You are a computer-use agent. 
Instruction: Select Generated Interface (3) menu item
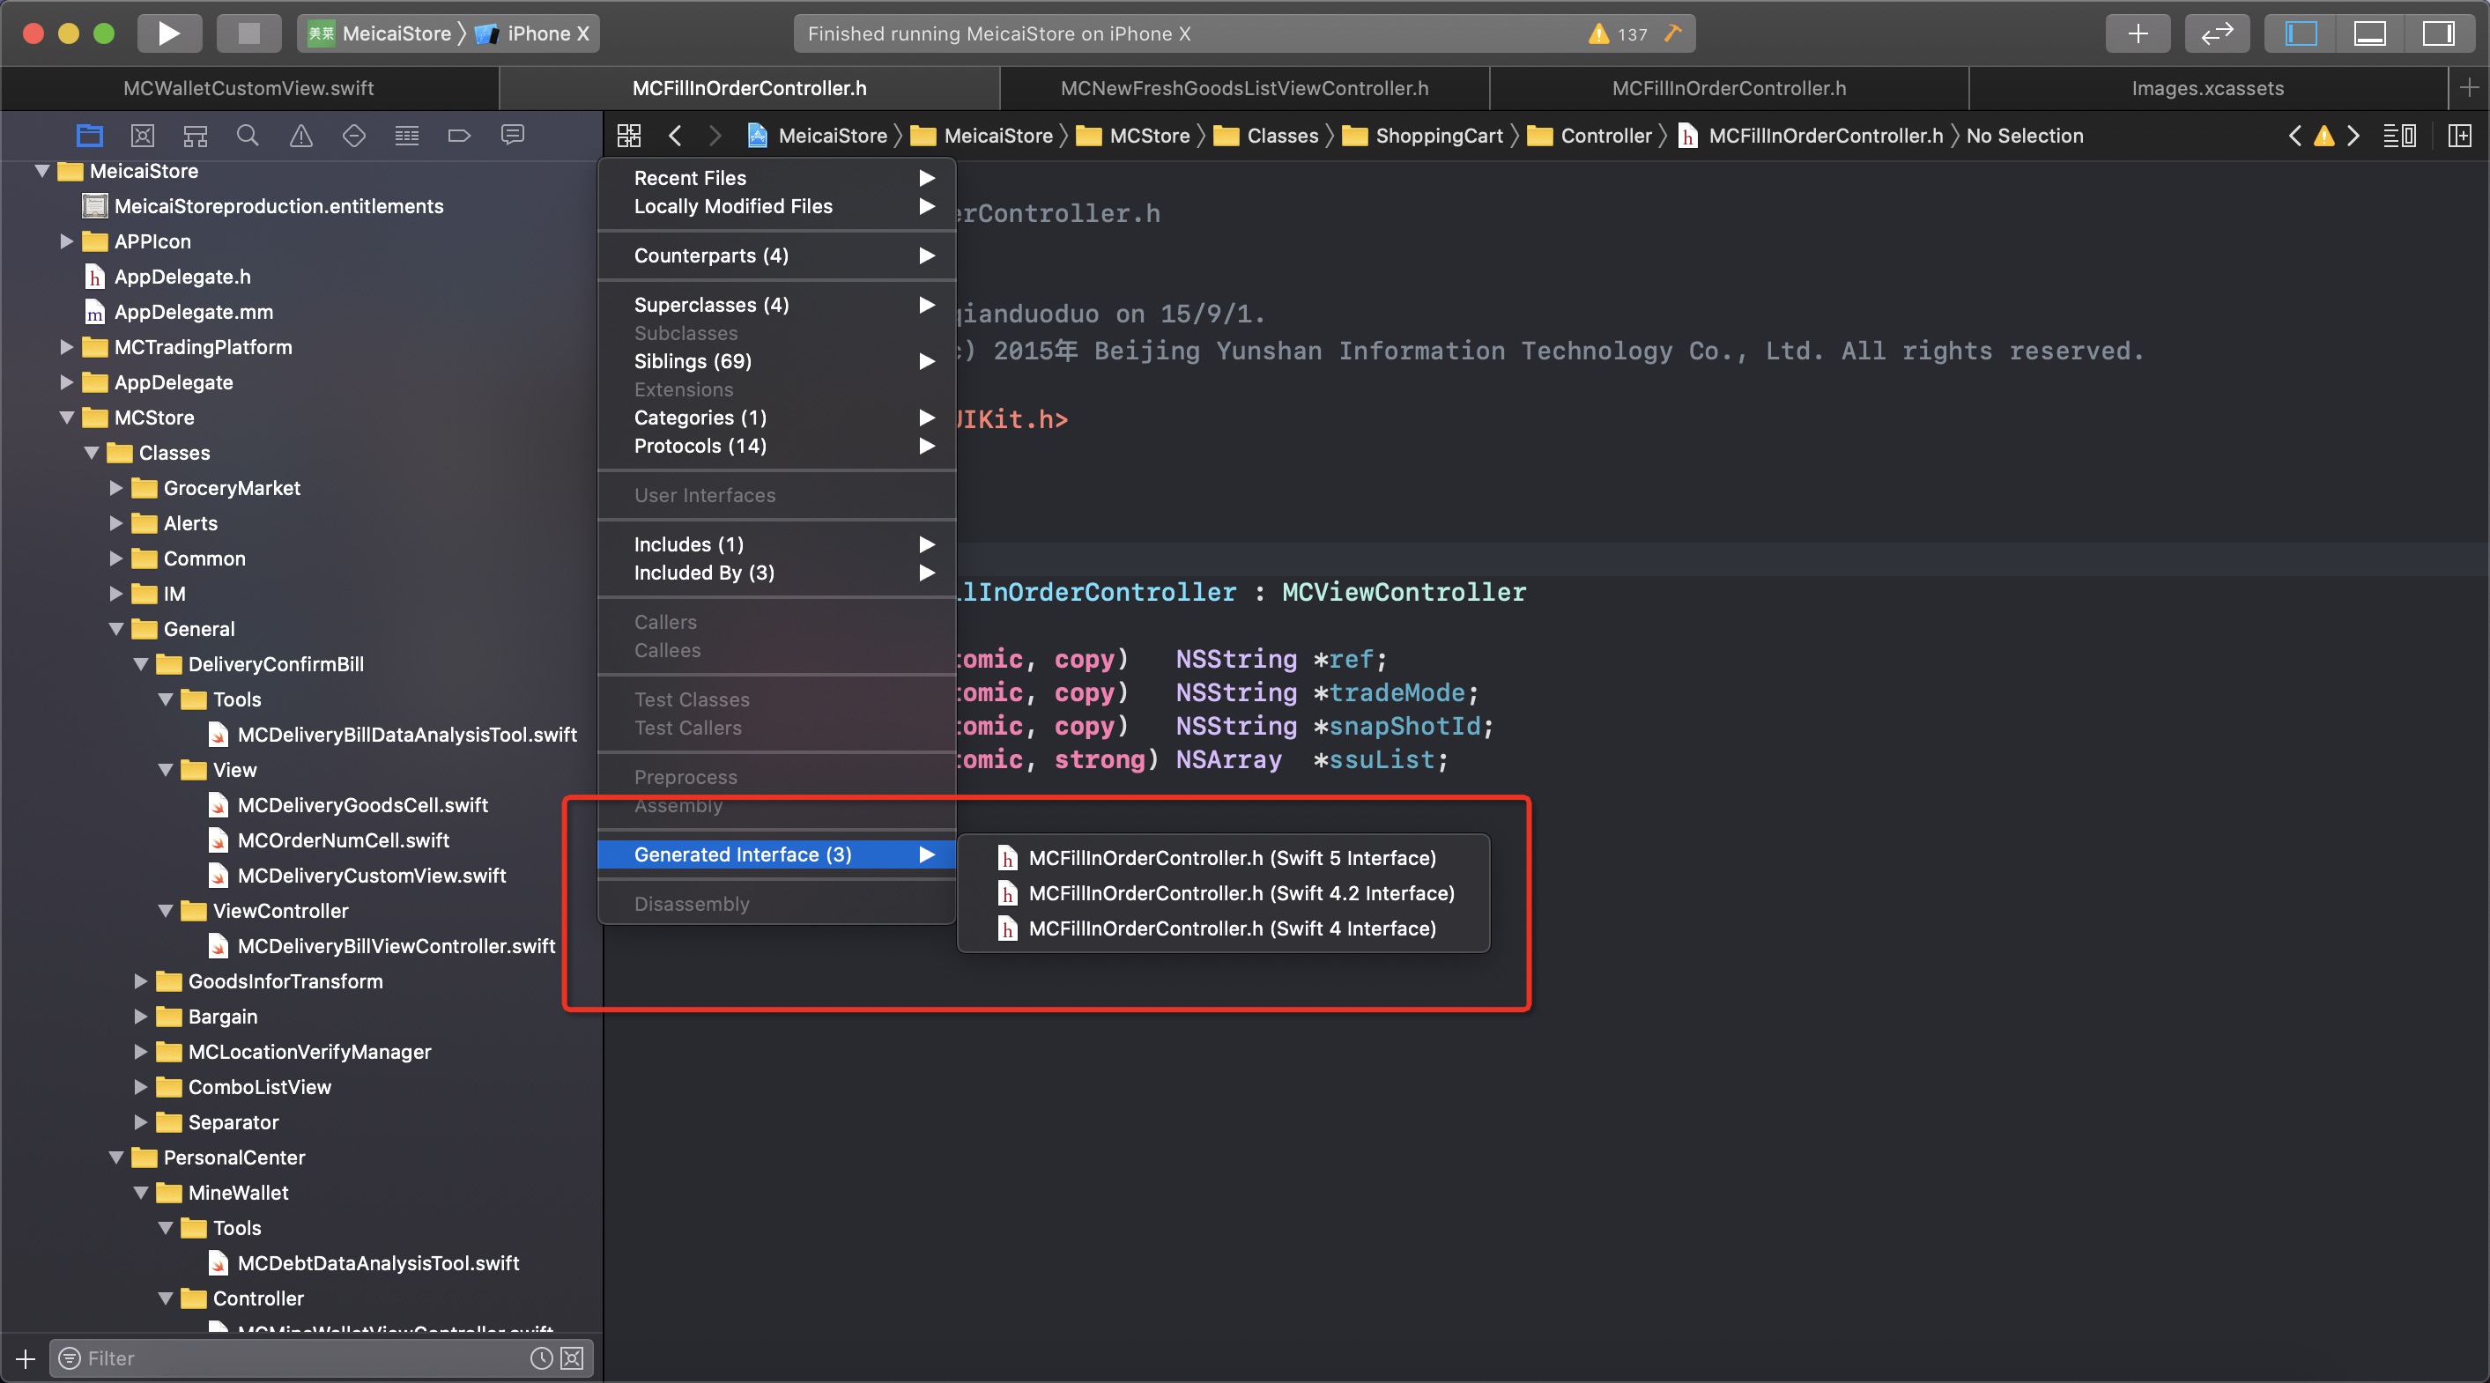777,854
